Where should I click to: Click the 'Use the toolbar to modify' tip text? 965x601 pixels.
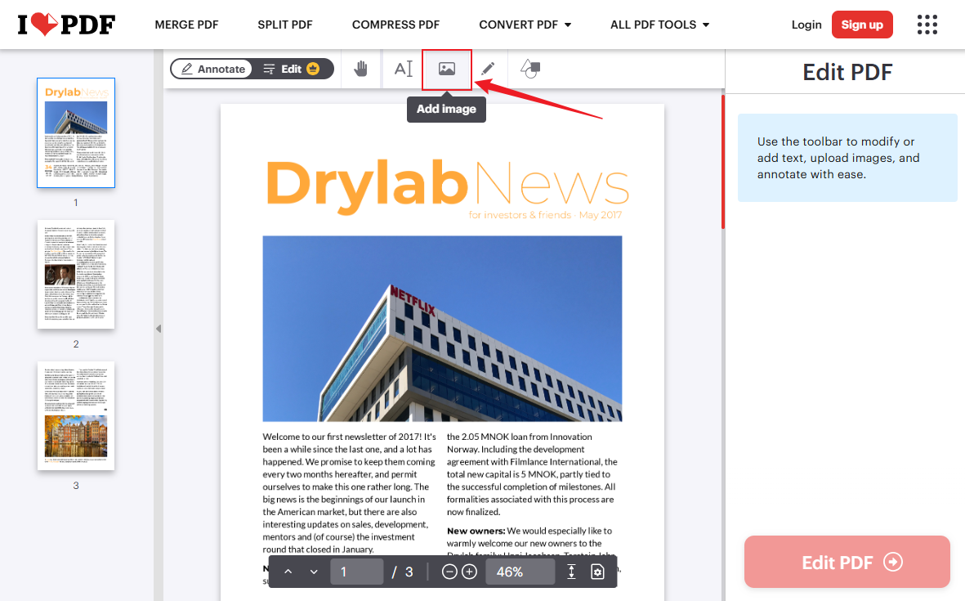(x=838, y=158)
